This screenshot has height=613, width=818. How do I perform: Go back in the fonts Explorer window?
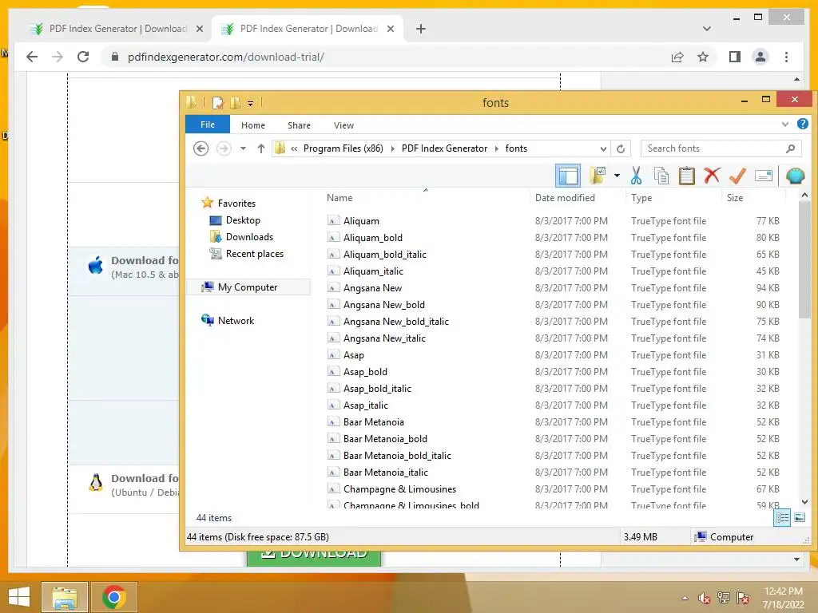coord(201,148)
